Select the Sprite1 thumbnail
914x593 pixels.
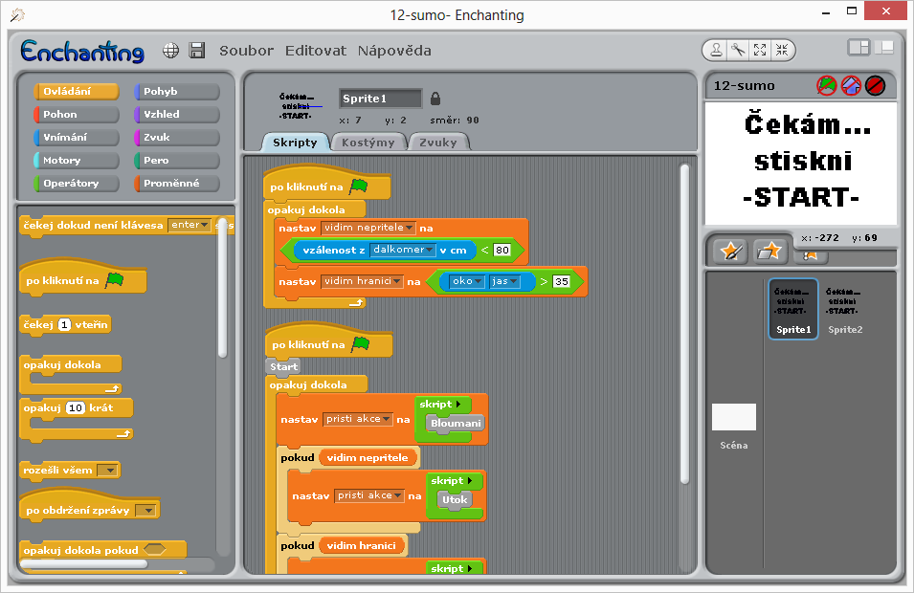click(x=792, y=309)
